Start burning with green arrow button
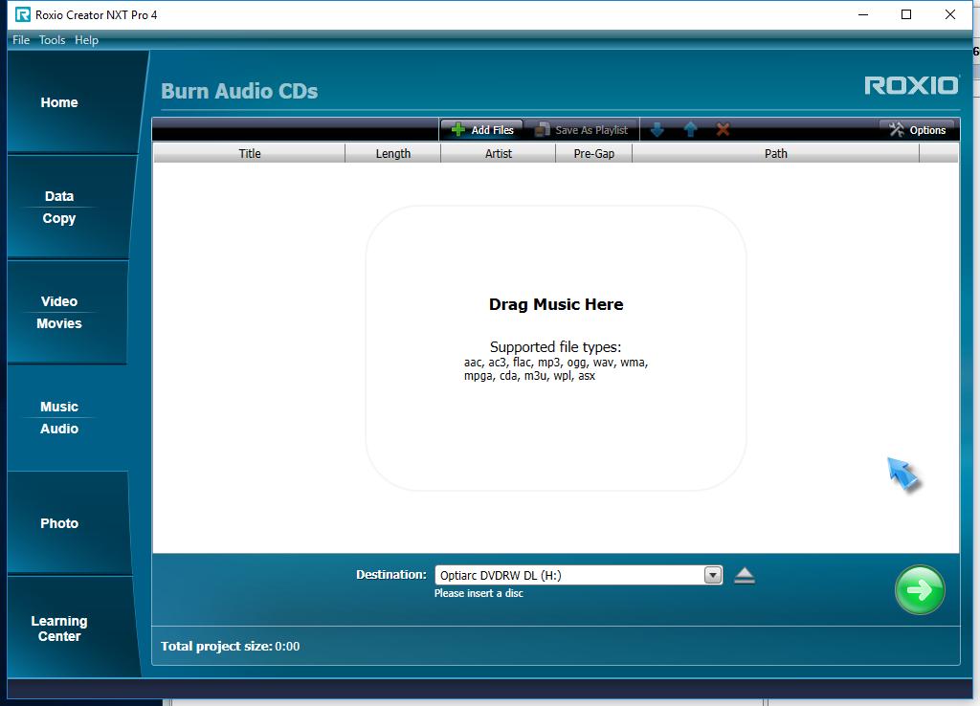The height and width of the screenshot is (706, 980). [x=920, y=590]
